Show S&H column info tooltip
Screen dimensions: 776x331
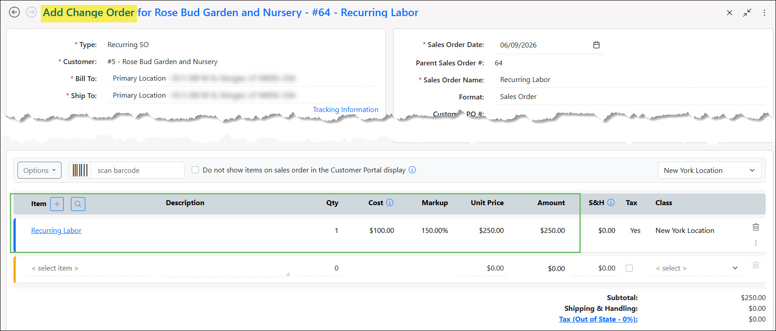611,202
